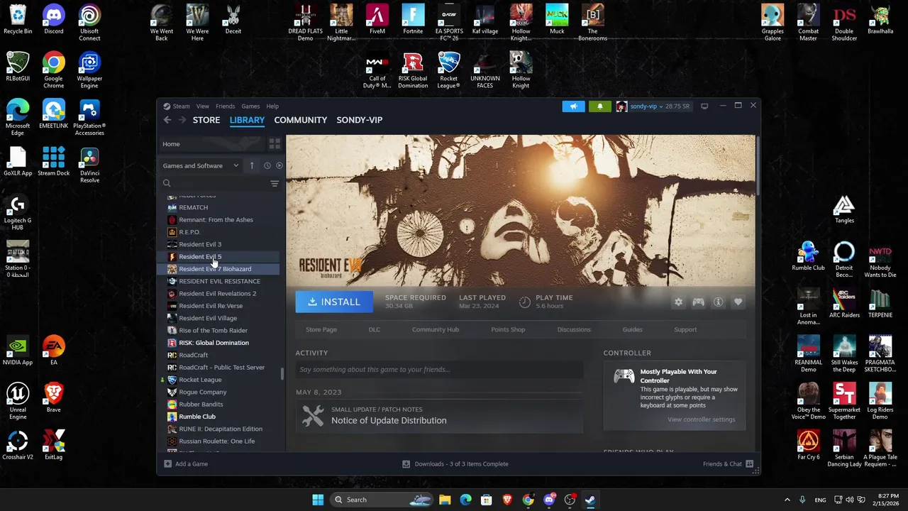Open game settings gear icon
The height and width of the screenshot is (511, 908).
pyautogui.click(x=678, y=302)
